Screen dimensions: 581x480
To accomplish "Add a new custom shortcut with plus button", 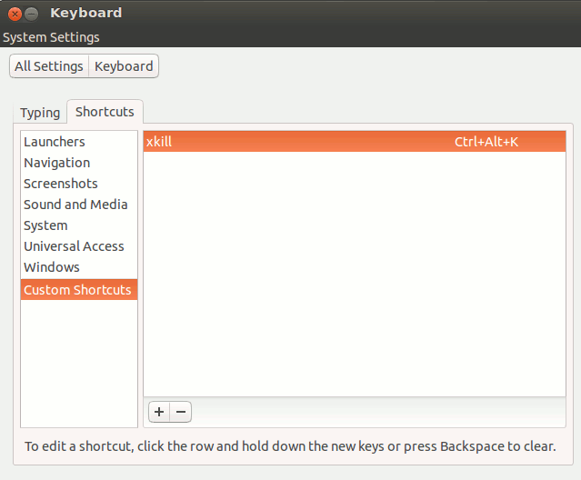I will tap(159, 412).
